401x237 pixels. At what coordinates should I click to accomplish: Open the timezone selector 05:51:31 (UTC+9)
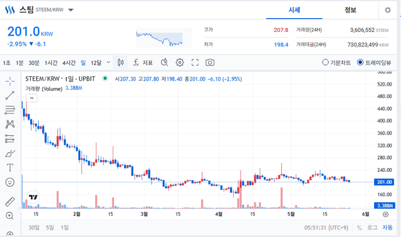(326, 228)
